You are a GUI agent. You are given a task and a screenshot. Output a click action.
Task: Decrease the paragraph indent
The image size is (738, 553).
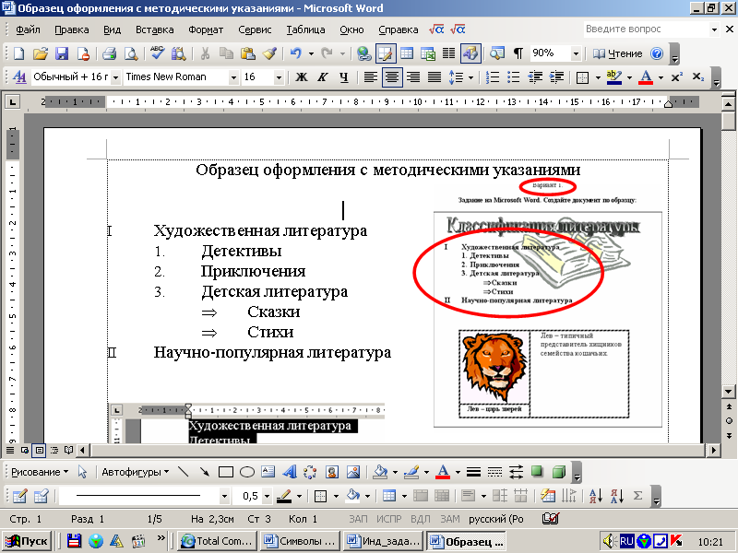(x=535, y=77)
